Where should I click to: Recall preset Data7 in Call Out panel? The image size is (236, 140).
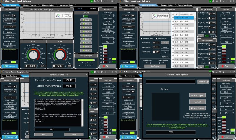pyautogui.click(x=86, y=43)
